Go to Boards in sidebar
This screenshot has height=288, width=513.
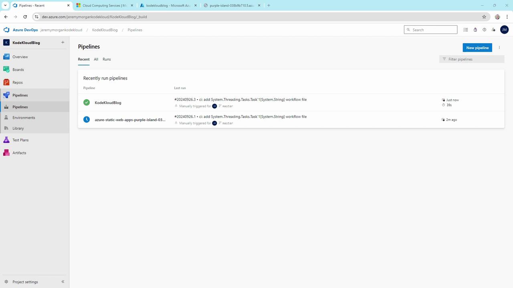pyautogui.click(x=18, y=70)
